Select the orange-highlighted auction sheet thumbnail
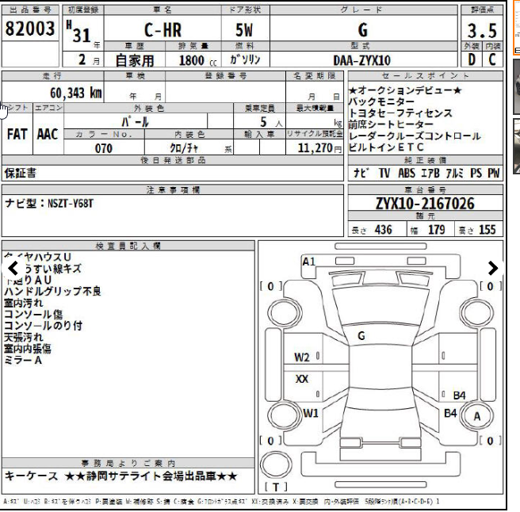 click(516, 28)
